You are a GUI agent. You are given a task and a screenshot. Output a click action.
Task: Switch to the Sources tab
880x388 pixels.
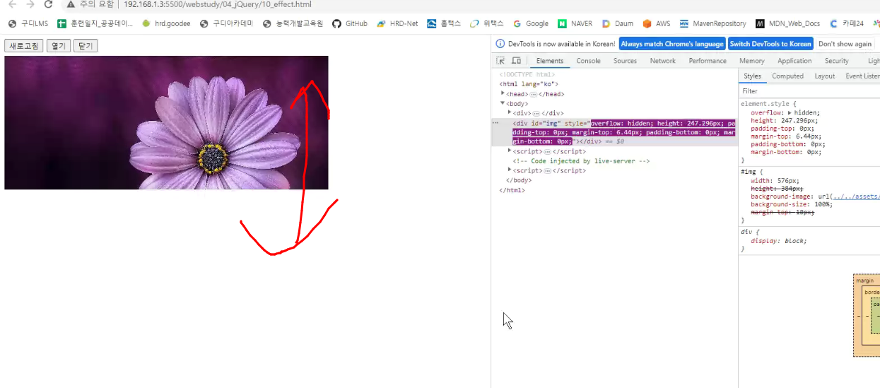[x=625, y=61]
